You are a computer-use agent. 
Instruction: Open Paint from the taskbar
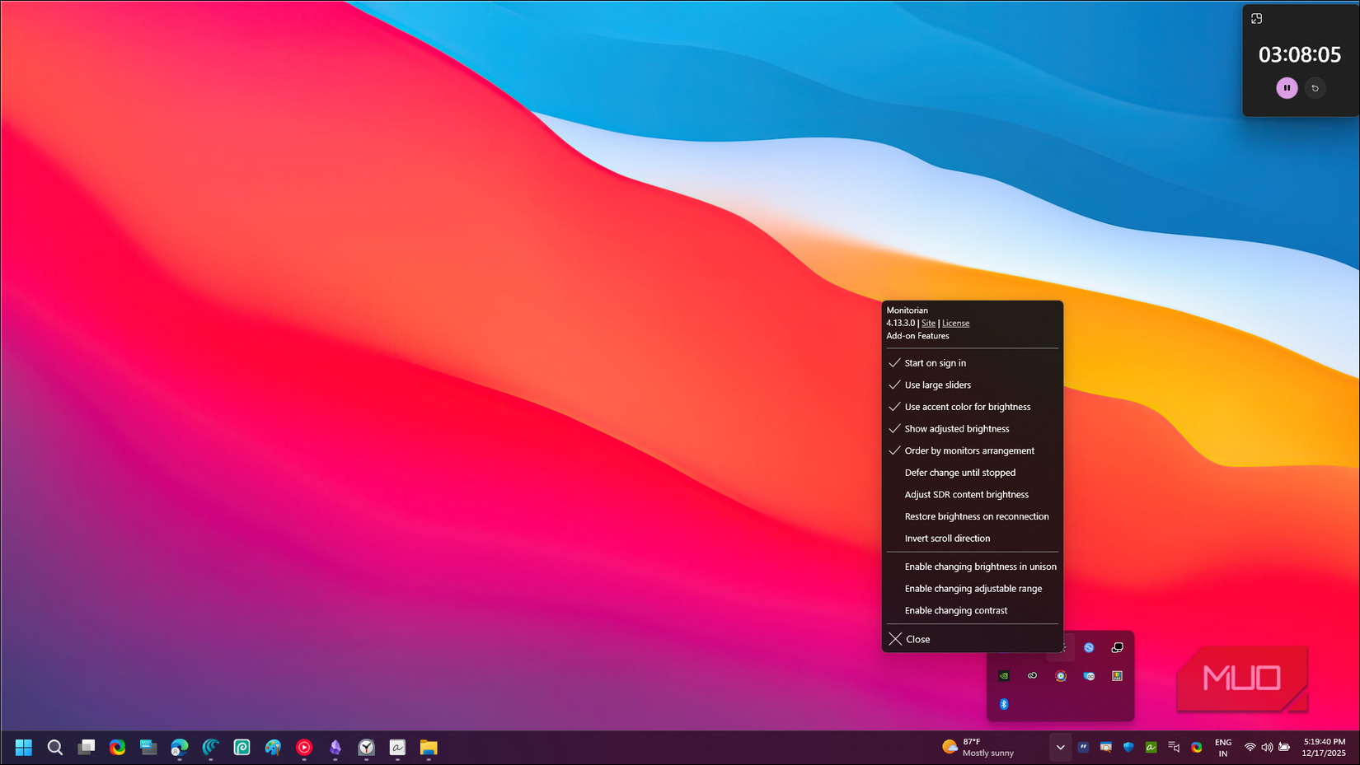[x=273, y=748]
